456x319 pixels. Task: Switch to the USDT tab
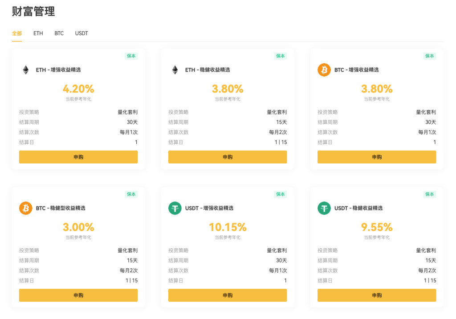coord(81,33)
